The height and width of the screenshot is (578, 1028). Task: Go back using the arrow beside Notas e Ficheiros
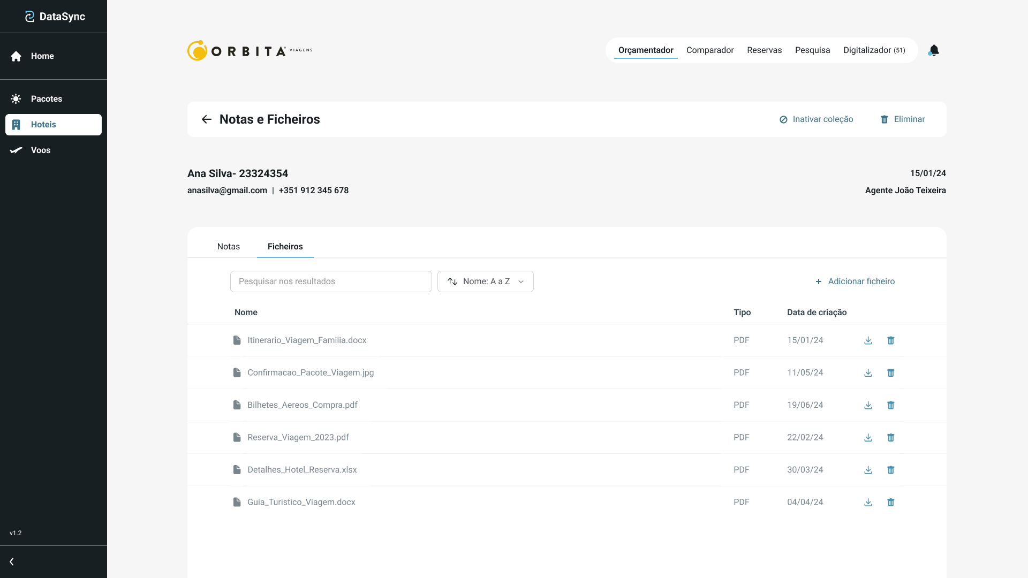pyautogui.click(x=206, y=119)
